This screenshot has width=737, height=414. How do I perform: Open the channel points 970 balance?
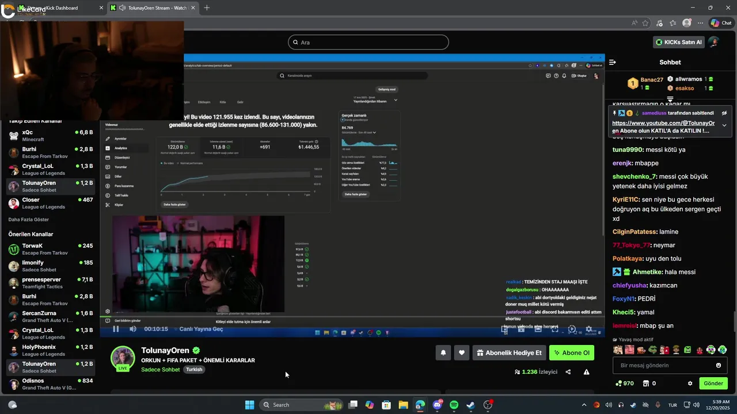coord(625,384)
